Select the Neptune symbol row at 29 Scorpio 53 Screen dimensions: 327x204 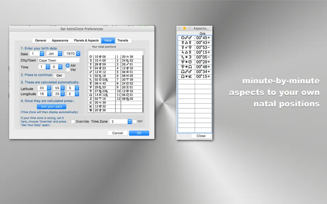pos(102,87)
